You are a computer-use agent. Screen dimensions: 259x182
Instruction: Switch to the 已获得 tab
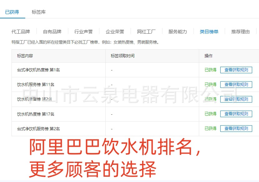[12, 12]
